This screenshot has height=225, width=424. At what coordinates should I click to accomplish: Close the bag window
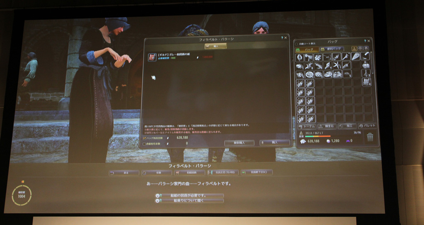point(369,41)
